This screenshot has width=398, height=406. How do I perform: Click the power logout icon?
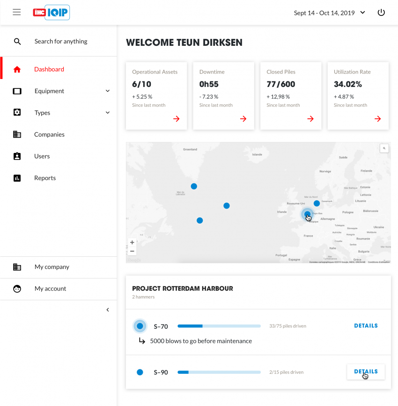pyautogui.click(x=381, y=13)
